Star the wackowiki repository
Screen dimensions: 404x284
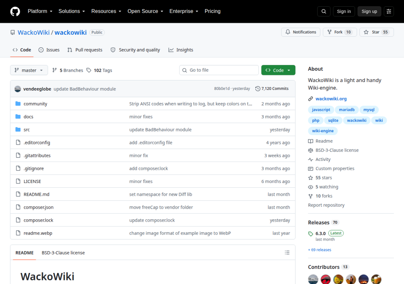click(376, 32)
